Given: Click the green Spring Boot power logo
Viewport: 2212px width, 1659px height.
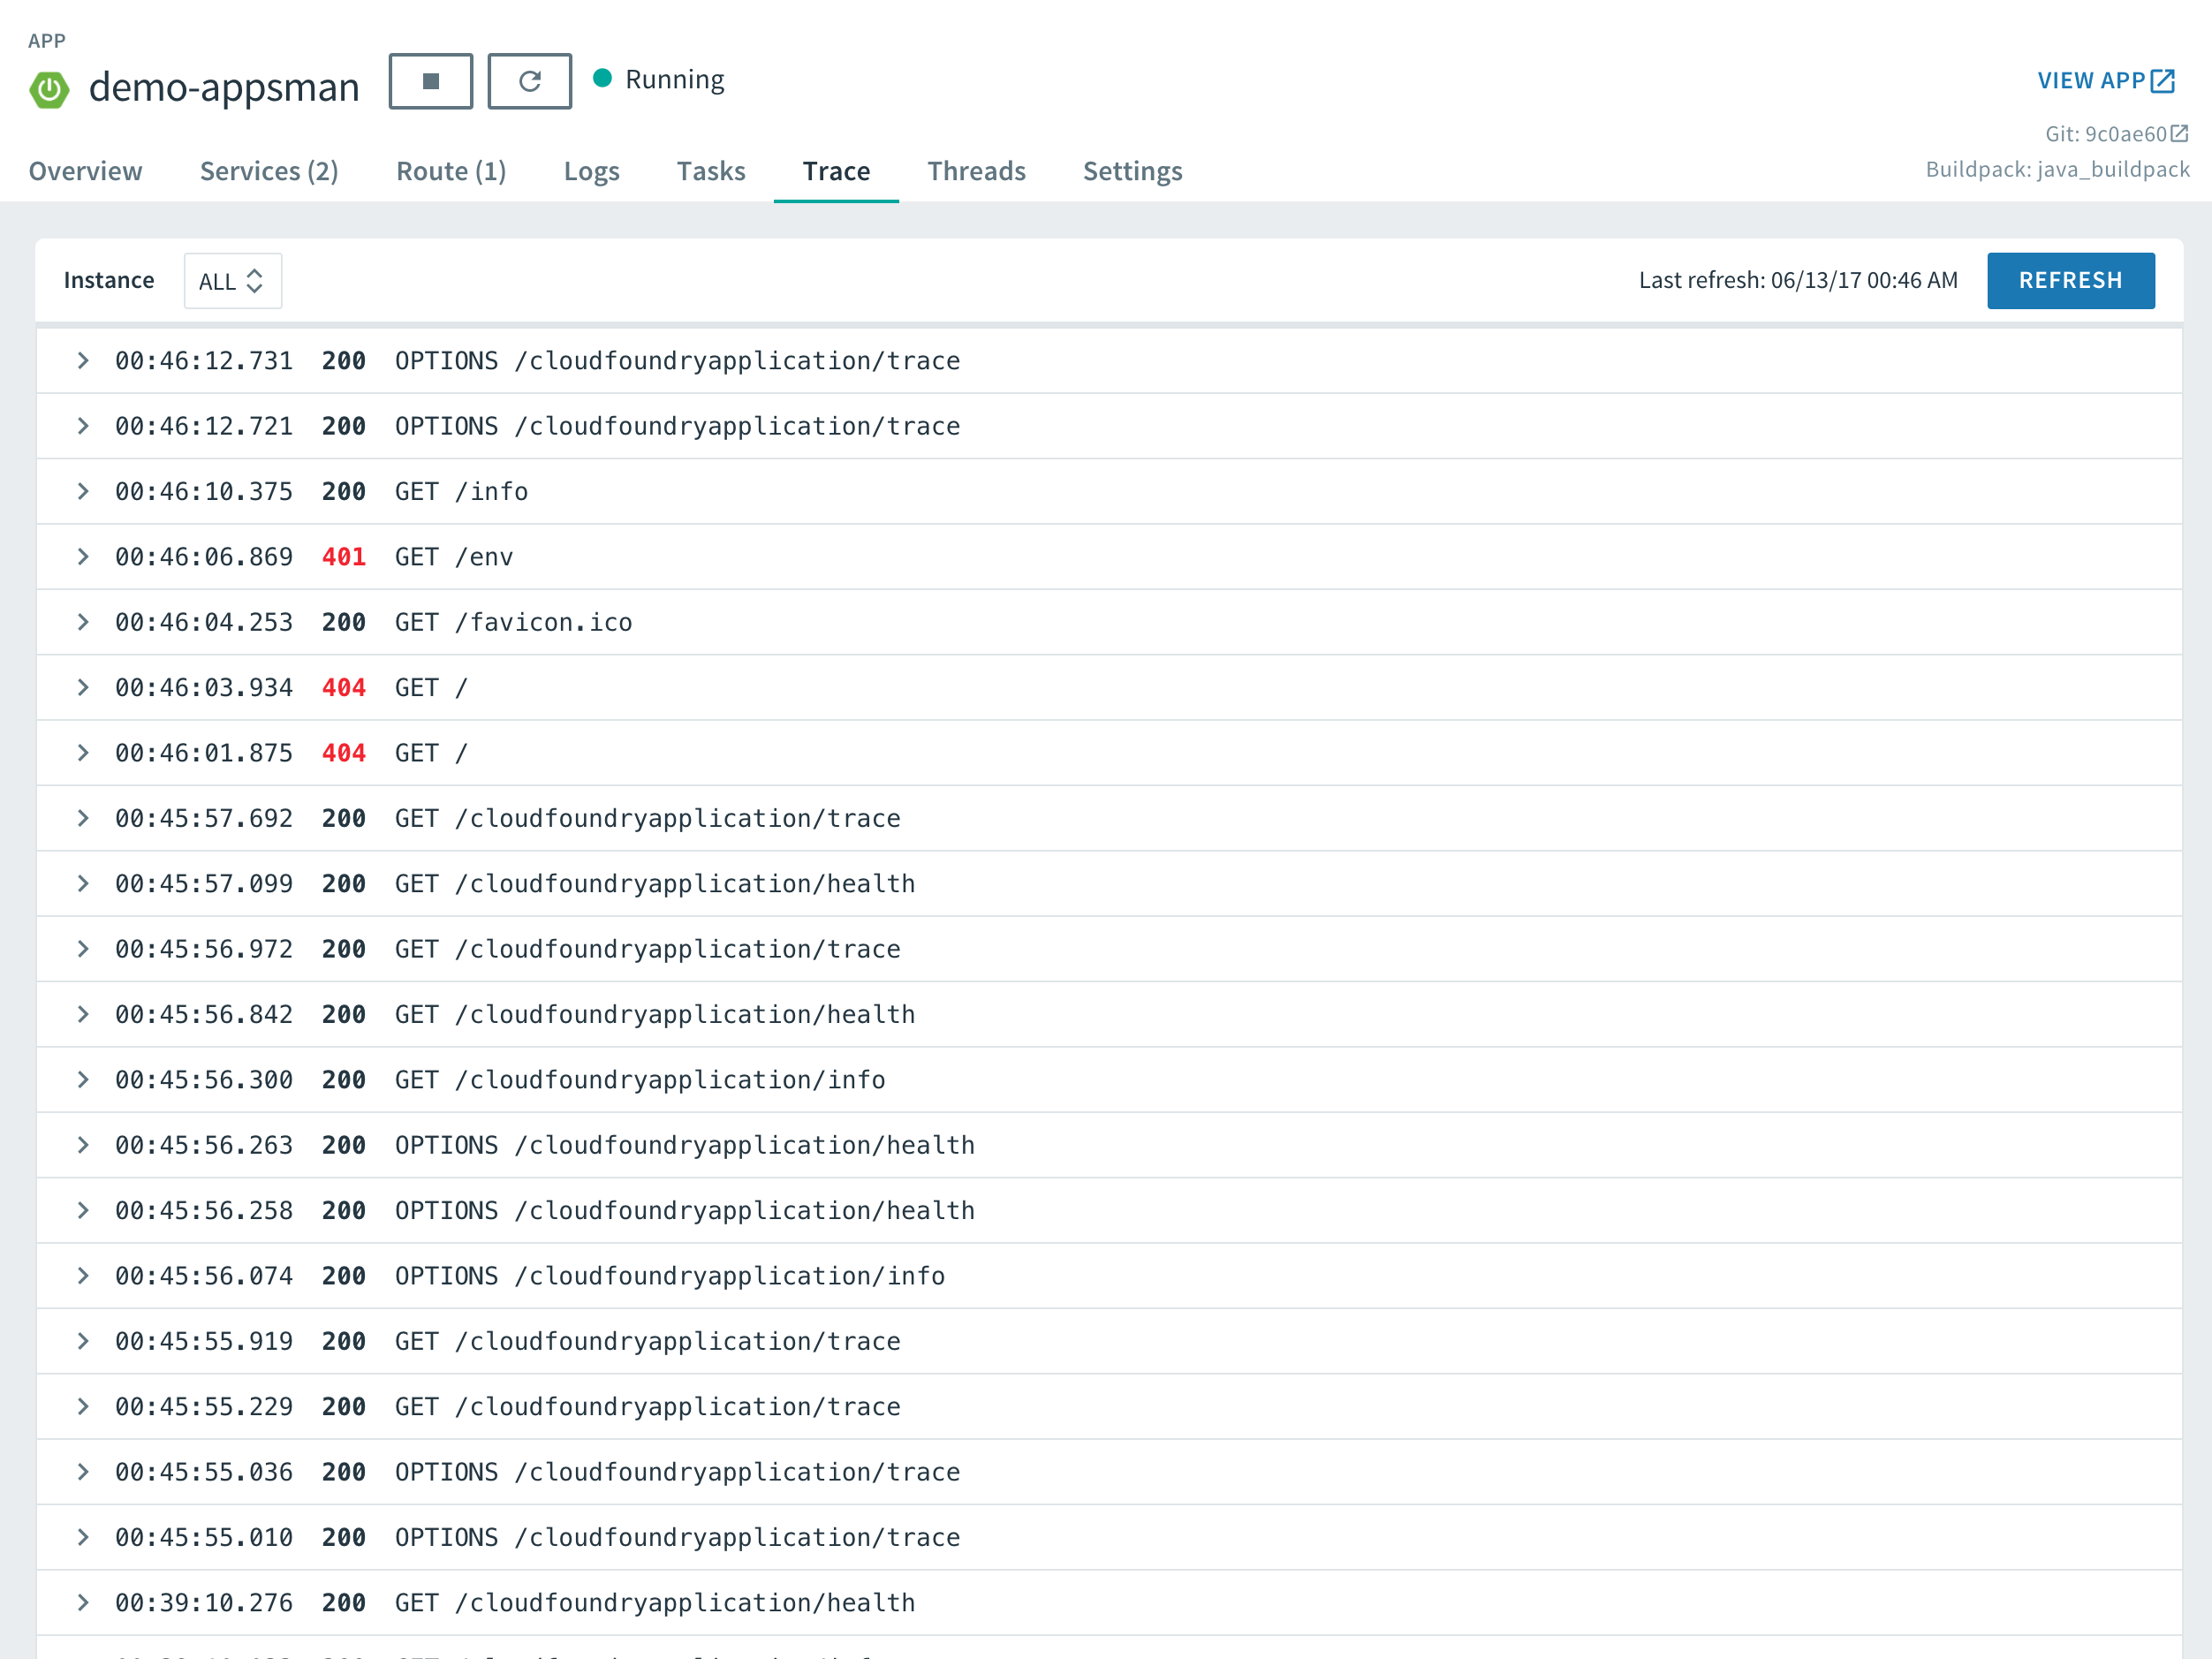Looking at the screenshot, I should pyautogui.click(x=49, y=89).
